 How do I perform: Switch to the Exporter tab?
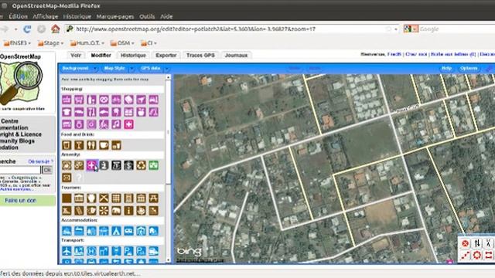pos(166,55)
